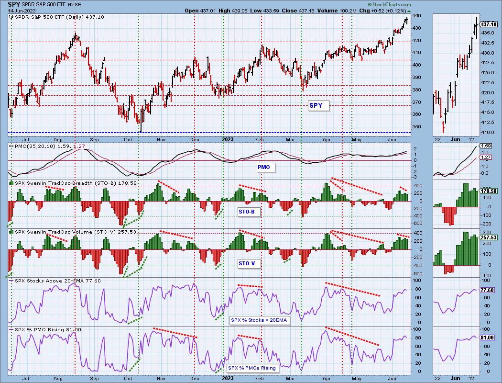Click the 81.00 value tag
The image size is (502, 383).
click(487, 338)
